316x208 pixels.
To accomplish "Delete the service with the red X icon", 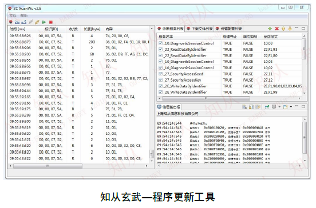I will 277,29.
